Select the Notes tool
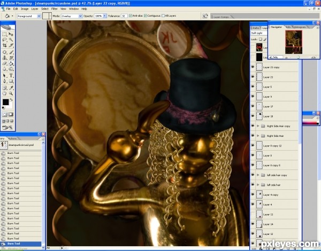321x251 pixels. pos(4,88)
